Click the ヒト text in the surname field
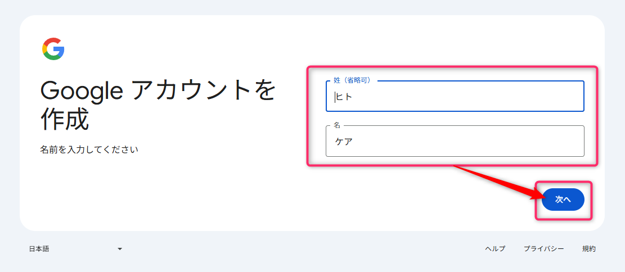Image resolution: width=625 pixels, height=272 pixels. pos(344,97)
